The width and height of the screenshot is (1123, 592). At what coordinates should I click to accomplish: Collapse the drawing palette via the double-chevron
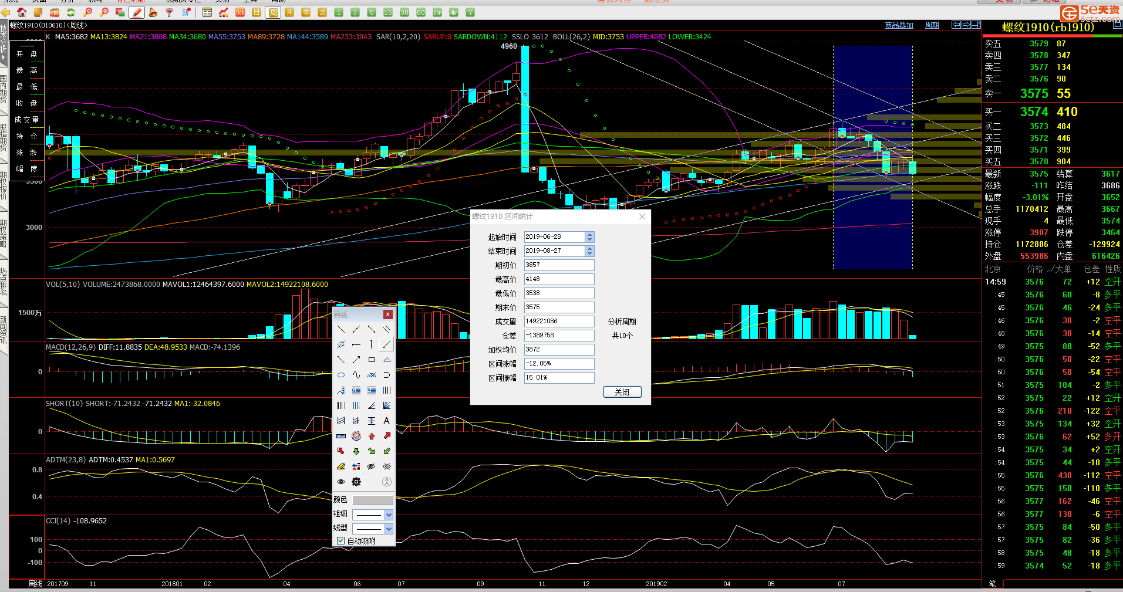click(387, 482)
